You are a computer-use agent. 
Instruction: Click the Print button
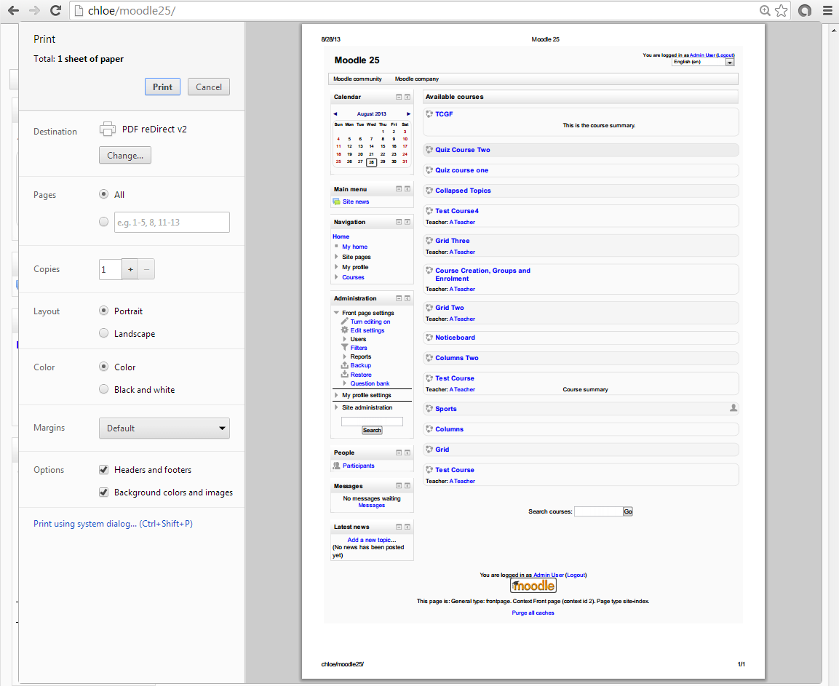coord(163,87)
